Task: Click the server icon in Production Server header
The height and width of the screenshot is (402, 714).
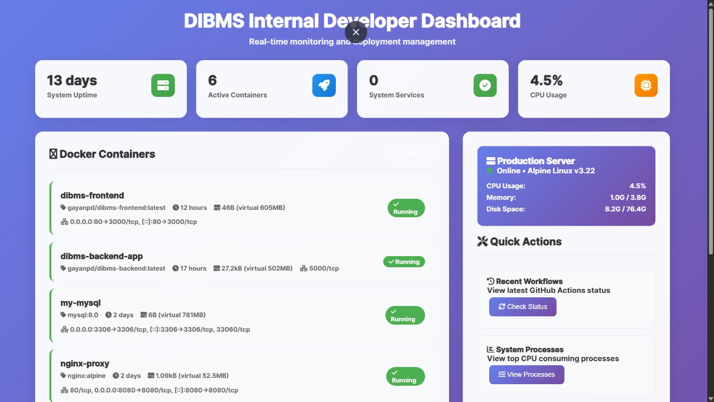Action: pos(491,161)
